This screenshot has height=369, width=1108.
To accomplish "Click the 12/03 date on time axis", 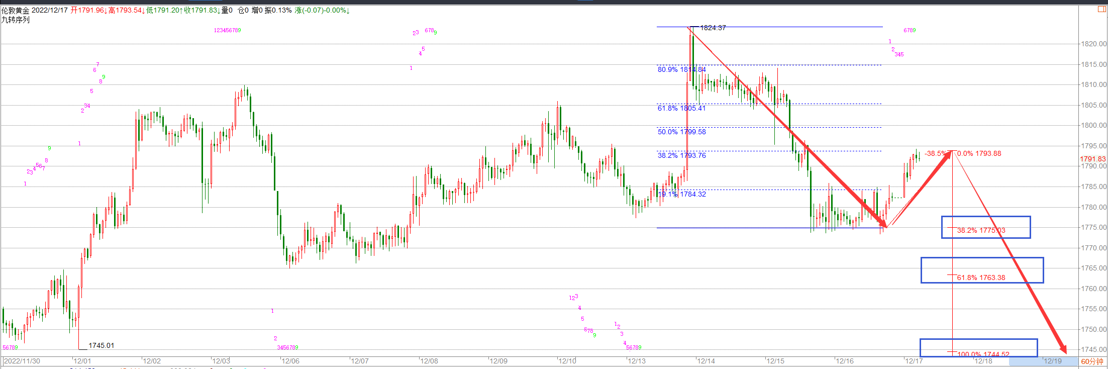I will coord(221,361).
